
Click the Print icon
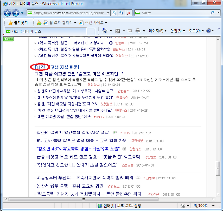click(x=138, y=31)
